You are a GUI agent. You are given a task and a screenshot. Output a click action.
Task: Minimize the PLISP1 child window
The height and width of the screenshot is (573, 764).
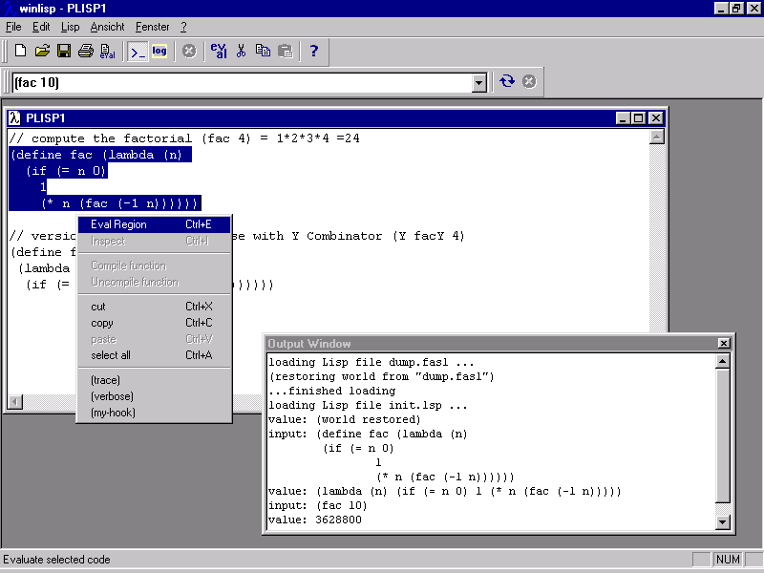[x=623, y=117]
